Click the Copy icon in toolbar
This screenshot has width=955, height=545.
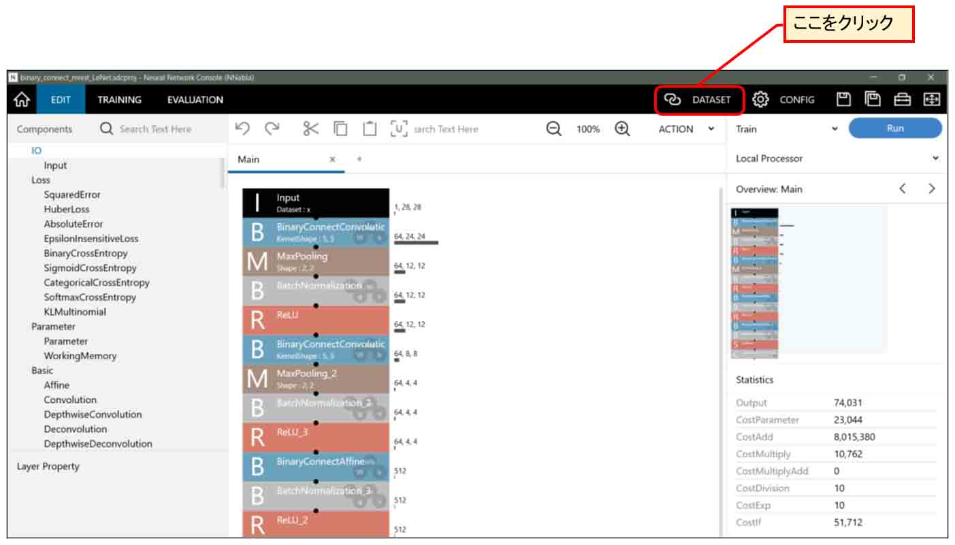[340, 129]
